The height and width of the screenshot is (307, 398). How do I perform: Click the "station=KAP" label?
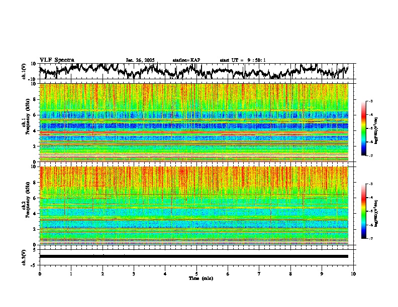coord(186,60)
